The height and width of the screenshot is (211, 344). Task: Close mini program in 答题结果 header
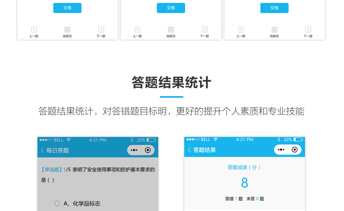pyautogui.click(x=295, y=150)
